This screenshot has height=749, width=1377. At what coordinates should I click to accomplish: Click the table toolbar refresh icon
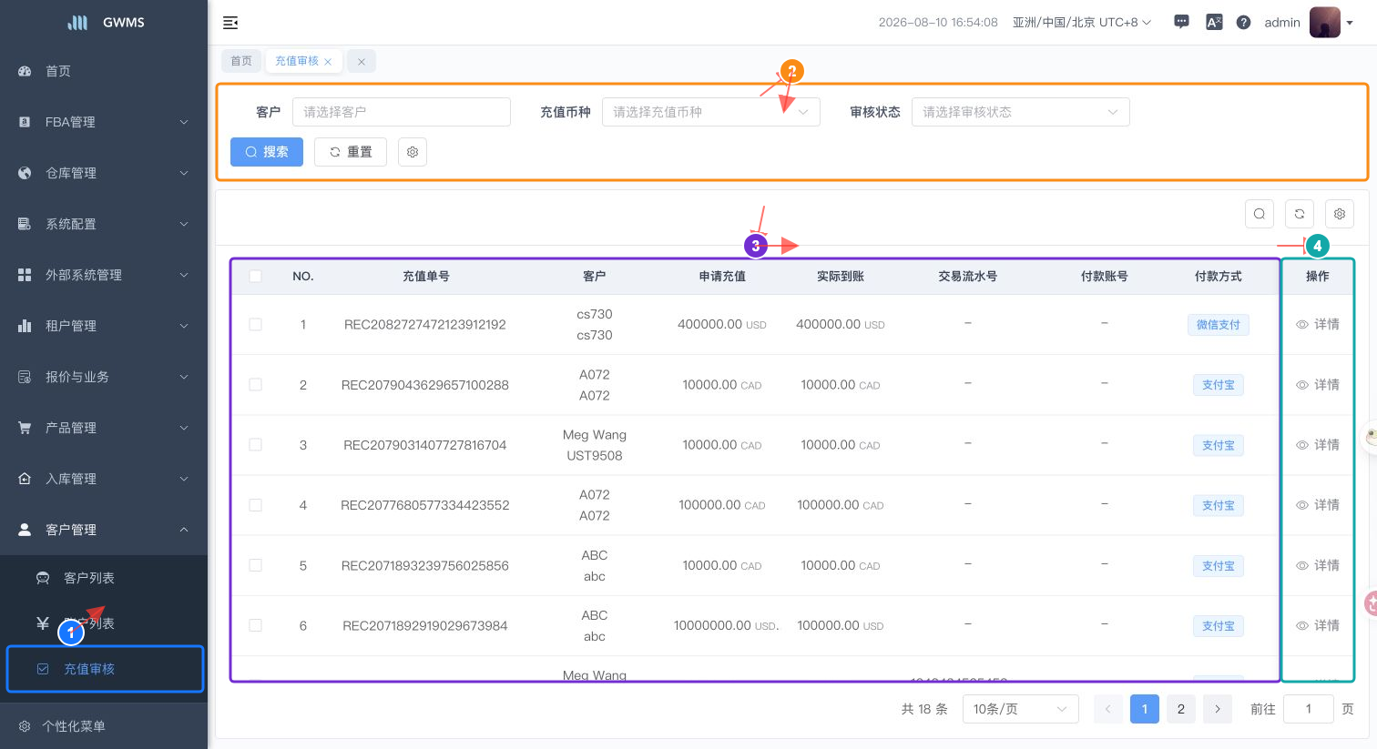pyautogui.click(x=1300, y=214)
